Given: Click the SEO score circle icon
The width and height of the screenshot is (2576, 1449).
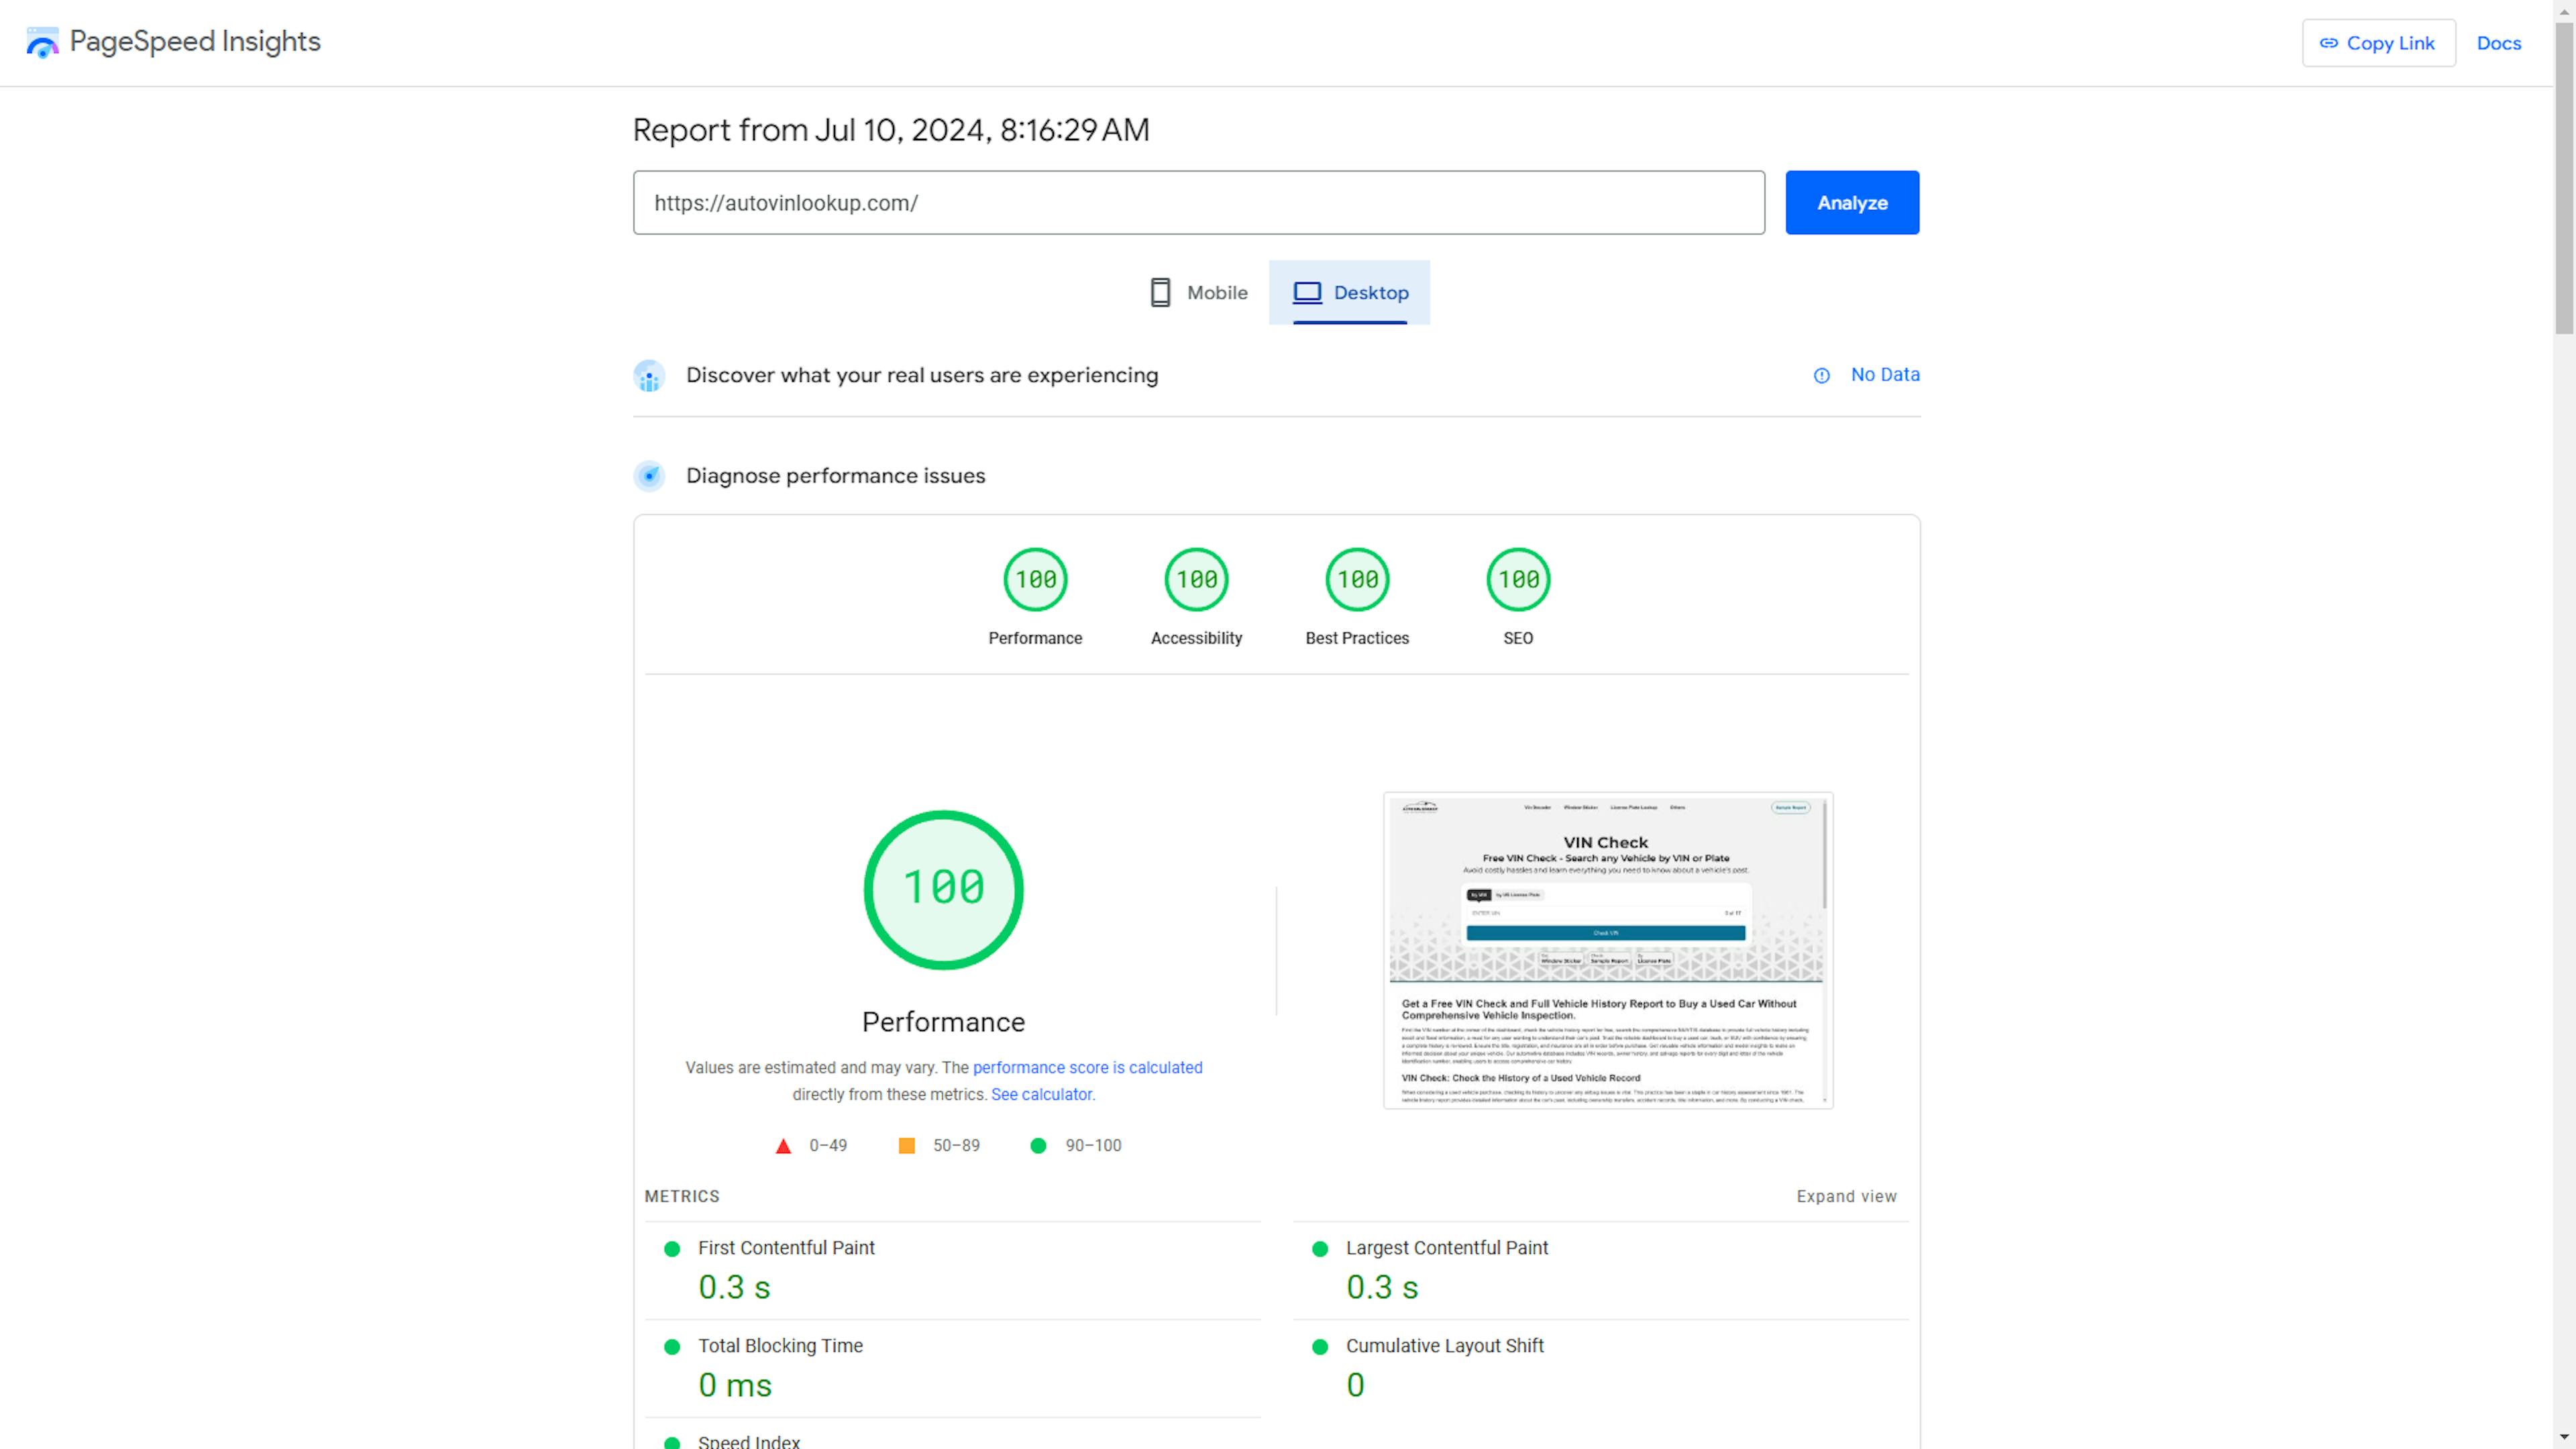Looking at the screenshot, I should click(x=1518, y=578).
